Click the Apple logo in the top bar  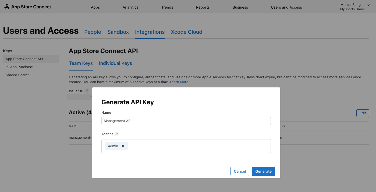point(7,7)
